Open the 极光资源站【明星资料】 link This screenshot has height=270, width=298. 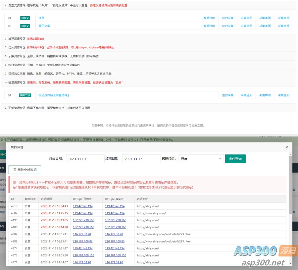54,95
